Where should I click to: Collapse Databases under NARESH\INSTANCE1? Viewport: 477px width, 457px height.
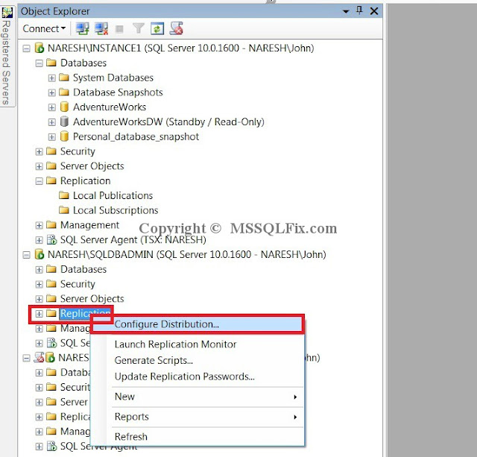(x=39, y=63)
